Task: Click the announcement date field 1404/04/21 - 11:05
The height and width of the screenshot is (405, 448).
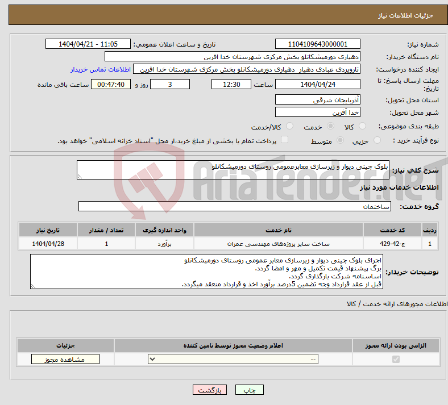Action: click(88, 44)
